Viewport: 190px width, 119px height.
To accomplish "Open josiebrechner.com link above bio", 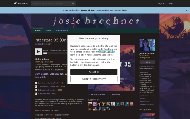I will (x=147, y=66).
